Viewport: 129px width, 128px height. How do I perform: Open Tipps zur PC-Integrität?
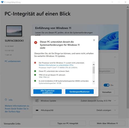pos(68,123)
